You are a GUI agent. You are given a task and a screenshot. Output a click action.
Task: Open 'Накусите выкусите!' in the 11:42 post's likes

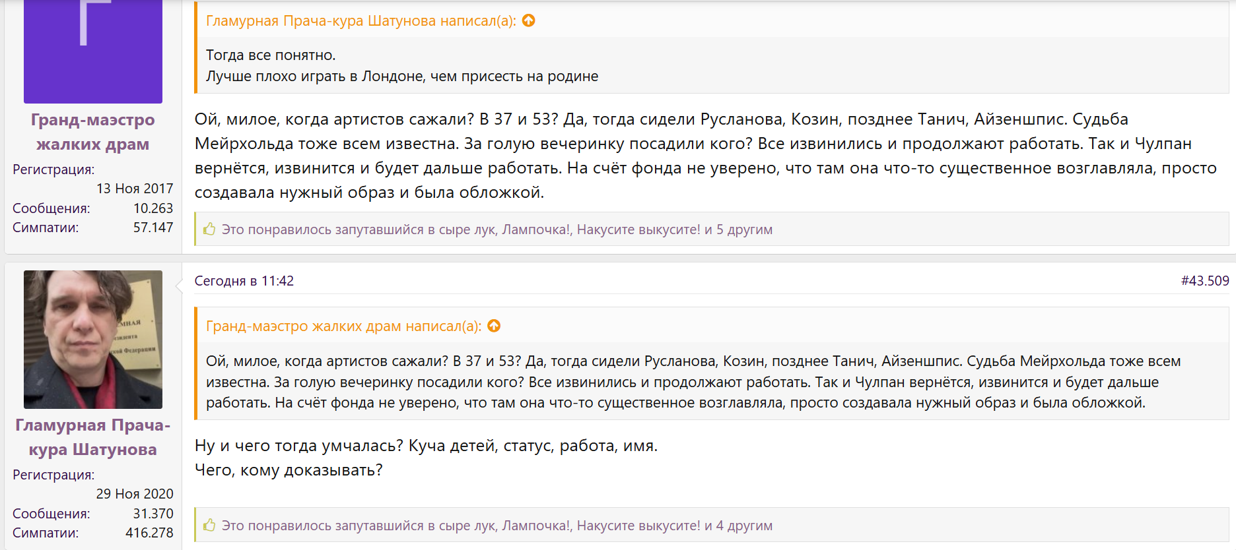click(638, 526)
